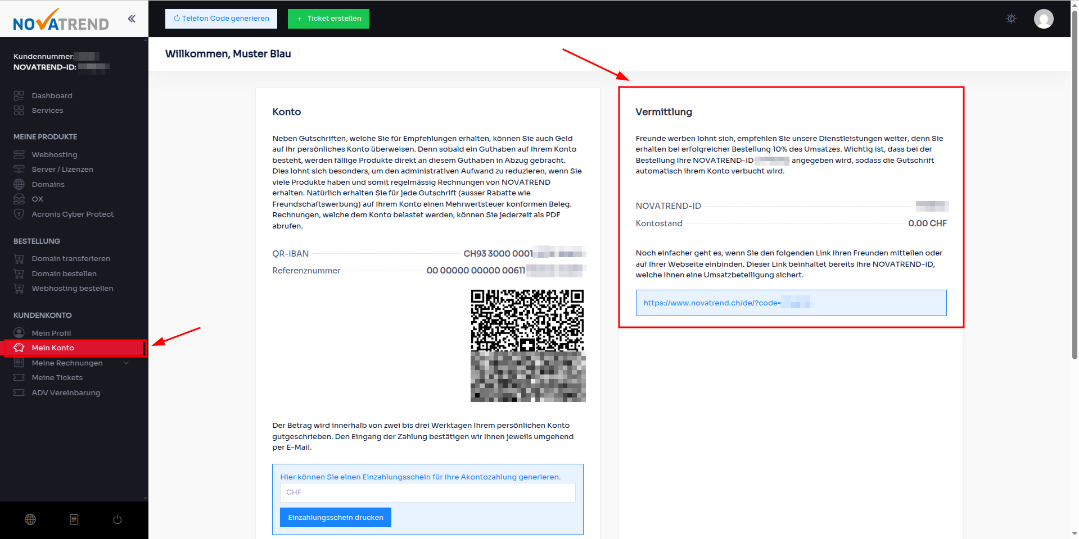This screenshot has height=539, width=1079.
Task: Open Webhosting menu item
Action: [x=55, y=154]
